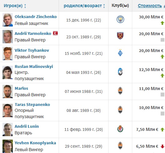Sort by the Игрок(и) column arrow
The image size is (165, 153).
pyautogui.click(x=25, y=6)
